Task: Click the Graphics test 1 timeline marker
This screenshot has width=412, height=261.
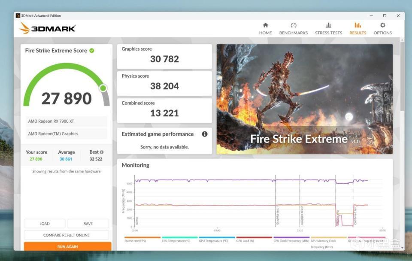Action: click(277, 215)
